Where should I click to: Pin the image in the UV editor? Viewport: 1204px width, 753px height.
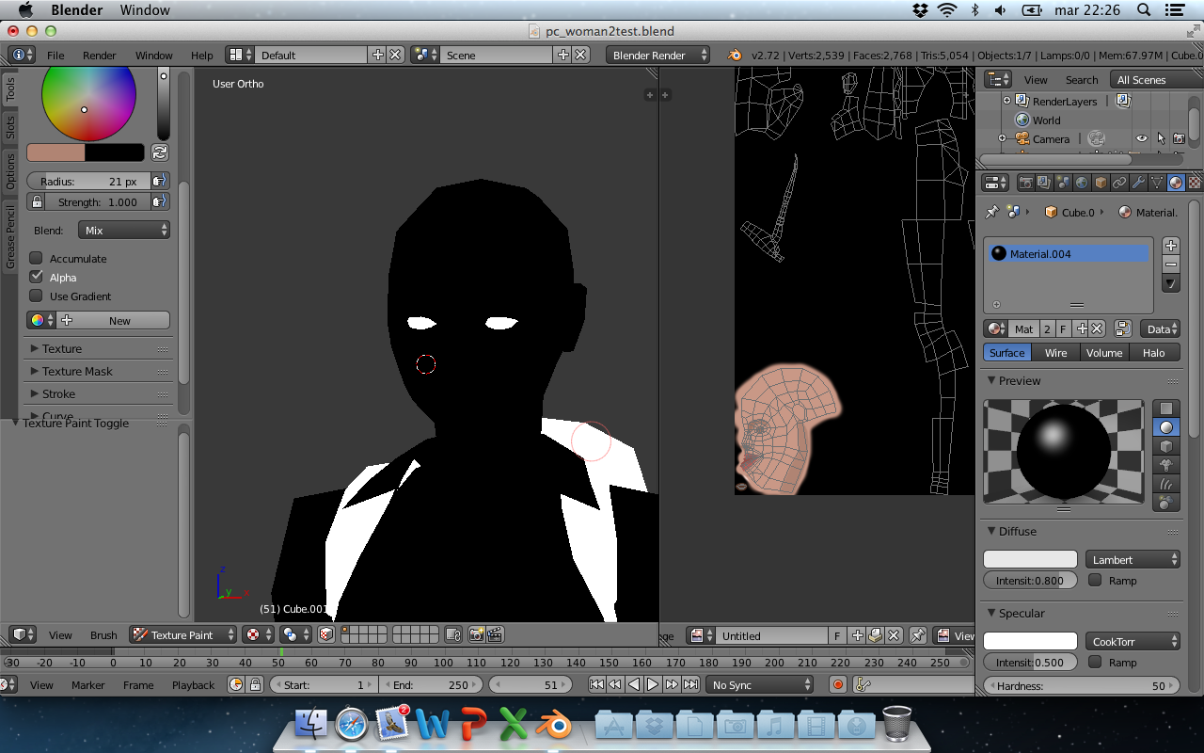(x=918, y=635)
